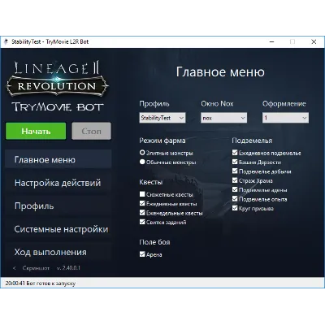Minimize the TryMovie L2R Bot window

tap(272, 41)
